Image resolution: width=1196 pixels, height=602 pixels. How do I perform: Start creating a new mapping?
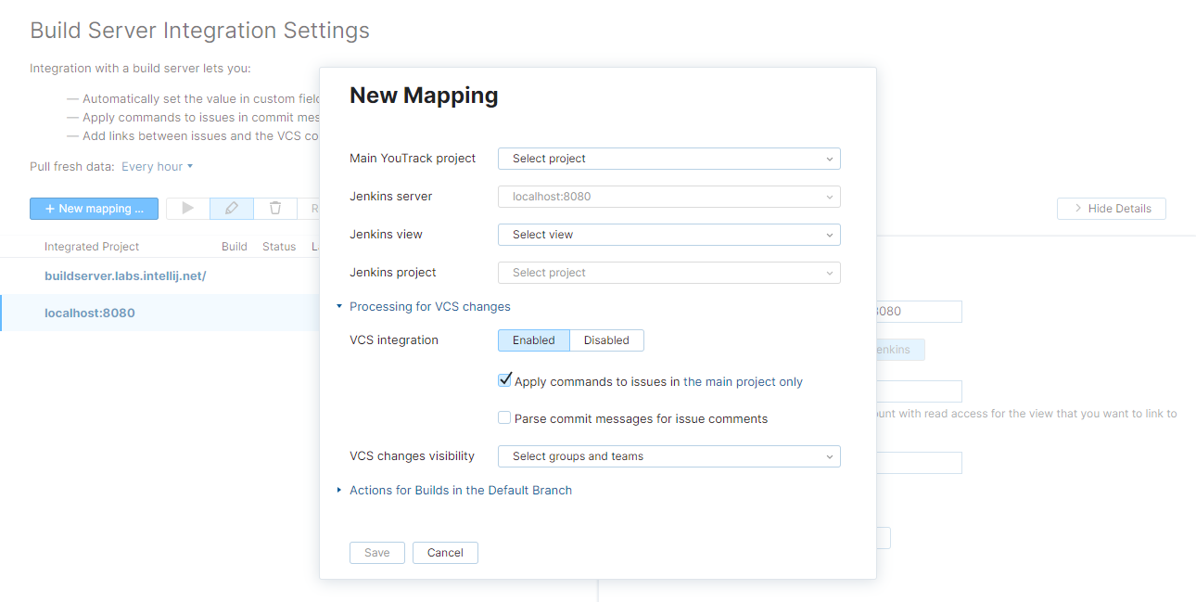[94, 208]
